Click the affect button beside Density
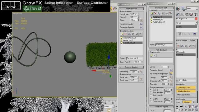199x112 pixels. [x=171, y=77]
